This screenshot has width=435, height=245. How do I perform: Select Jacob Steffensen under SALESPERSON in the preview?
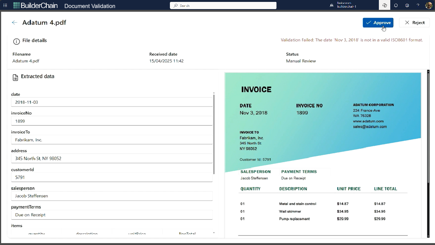tap(254, 178)
